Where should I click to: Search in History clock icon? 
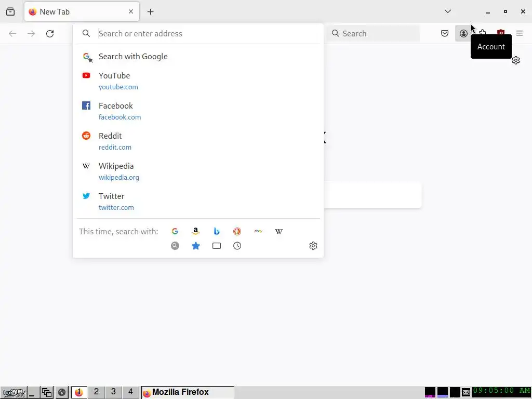237,246
